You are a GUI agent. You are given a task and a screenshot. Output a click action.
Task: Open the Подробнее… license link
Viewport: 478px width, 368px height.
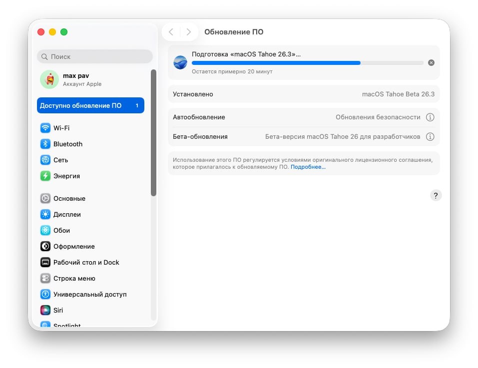click(308, 167)
